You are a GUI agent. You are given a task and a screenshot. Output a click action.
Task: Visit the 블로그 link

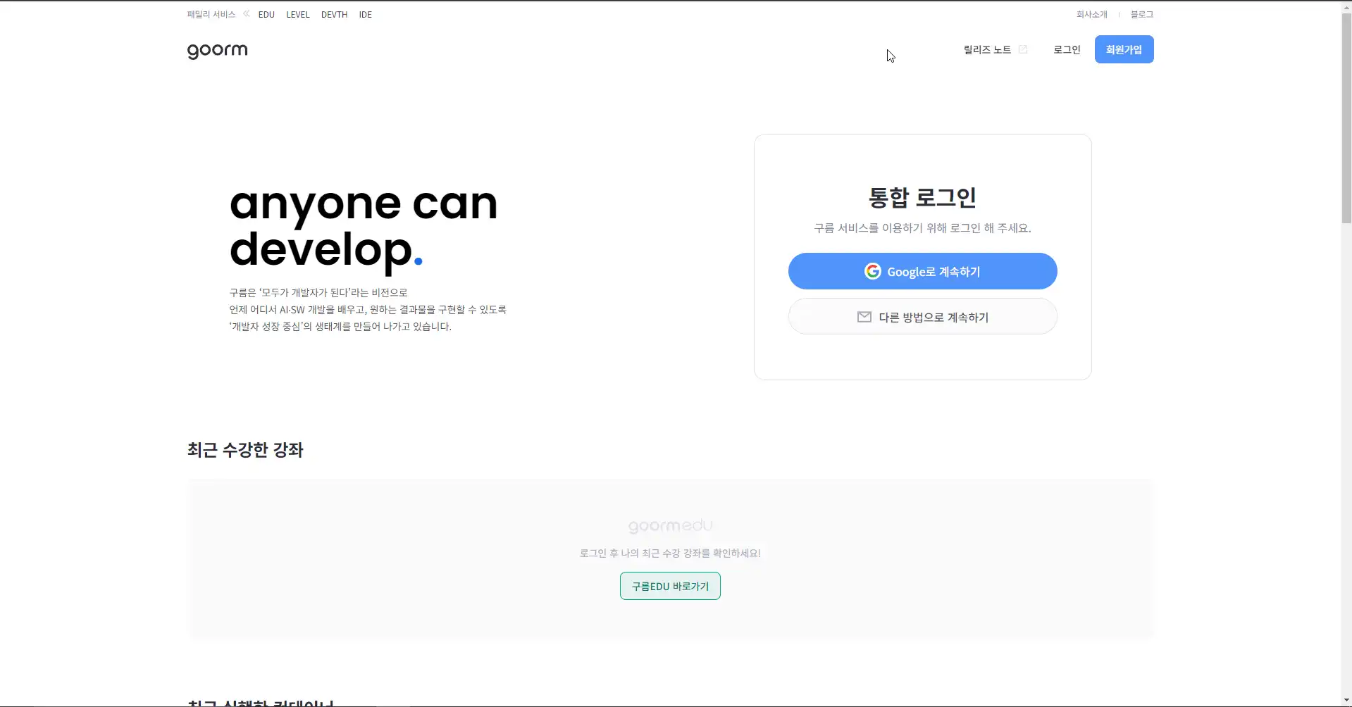(x=1142, y=14)
